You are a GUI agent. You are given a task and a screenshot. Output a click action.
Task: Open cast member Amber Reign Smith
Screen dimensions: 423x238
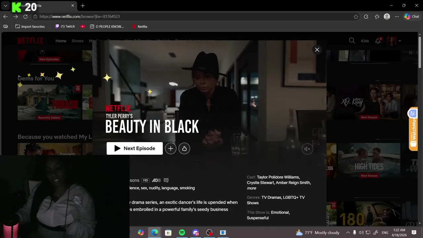[x=293, y=182]
